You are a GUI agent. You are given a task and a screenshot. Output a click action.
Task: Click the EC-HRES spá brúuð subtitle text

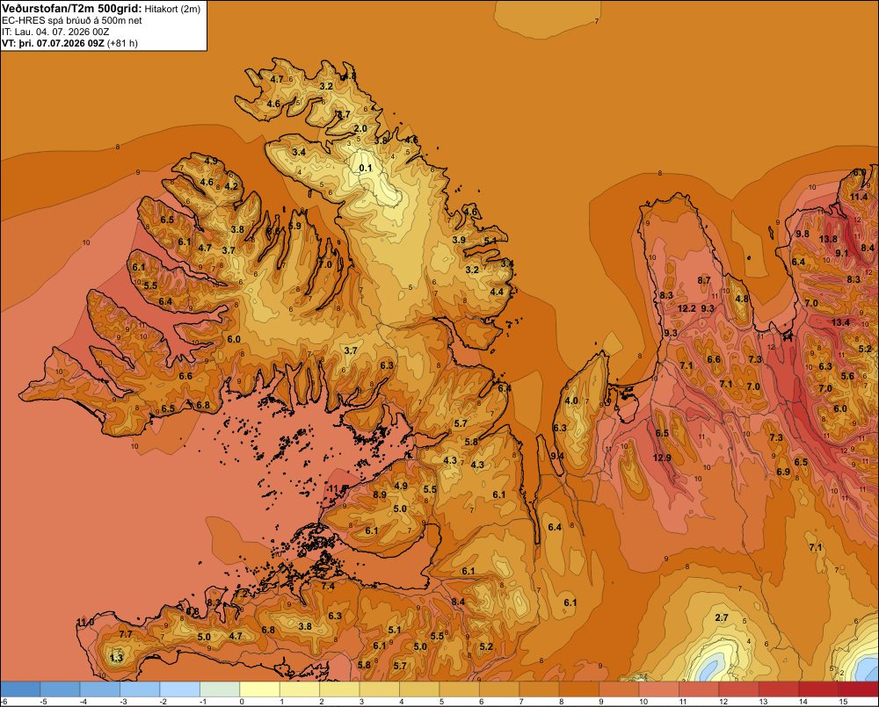click(72, 21)
